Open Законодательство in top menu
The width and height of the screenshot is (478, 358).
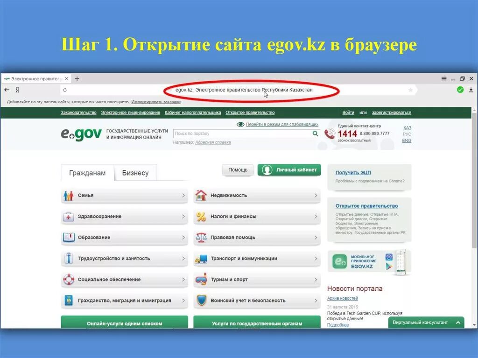point(78,112)
